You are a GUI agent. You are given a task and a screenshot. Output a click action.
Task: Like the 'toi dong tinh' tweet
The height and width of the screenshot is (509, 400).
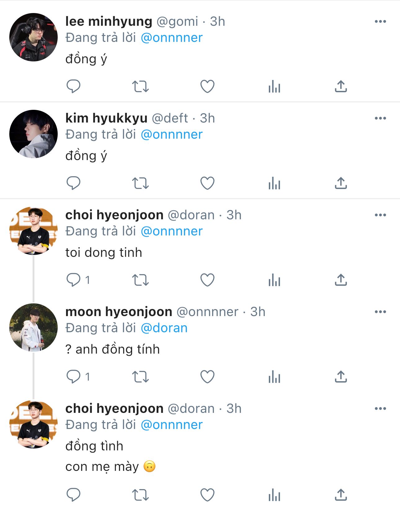(207, 280)
